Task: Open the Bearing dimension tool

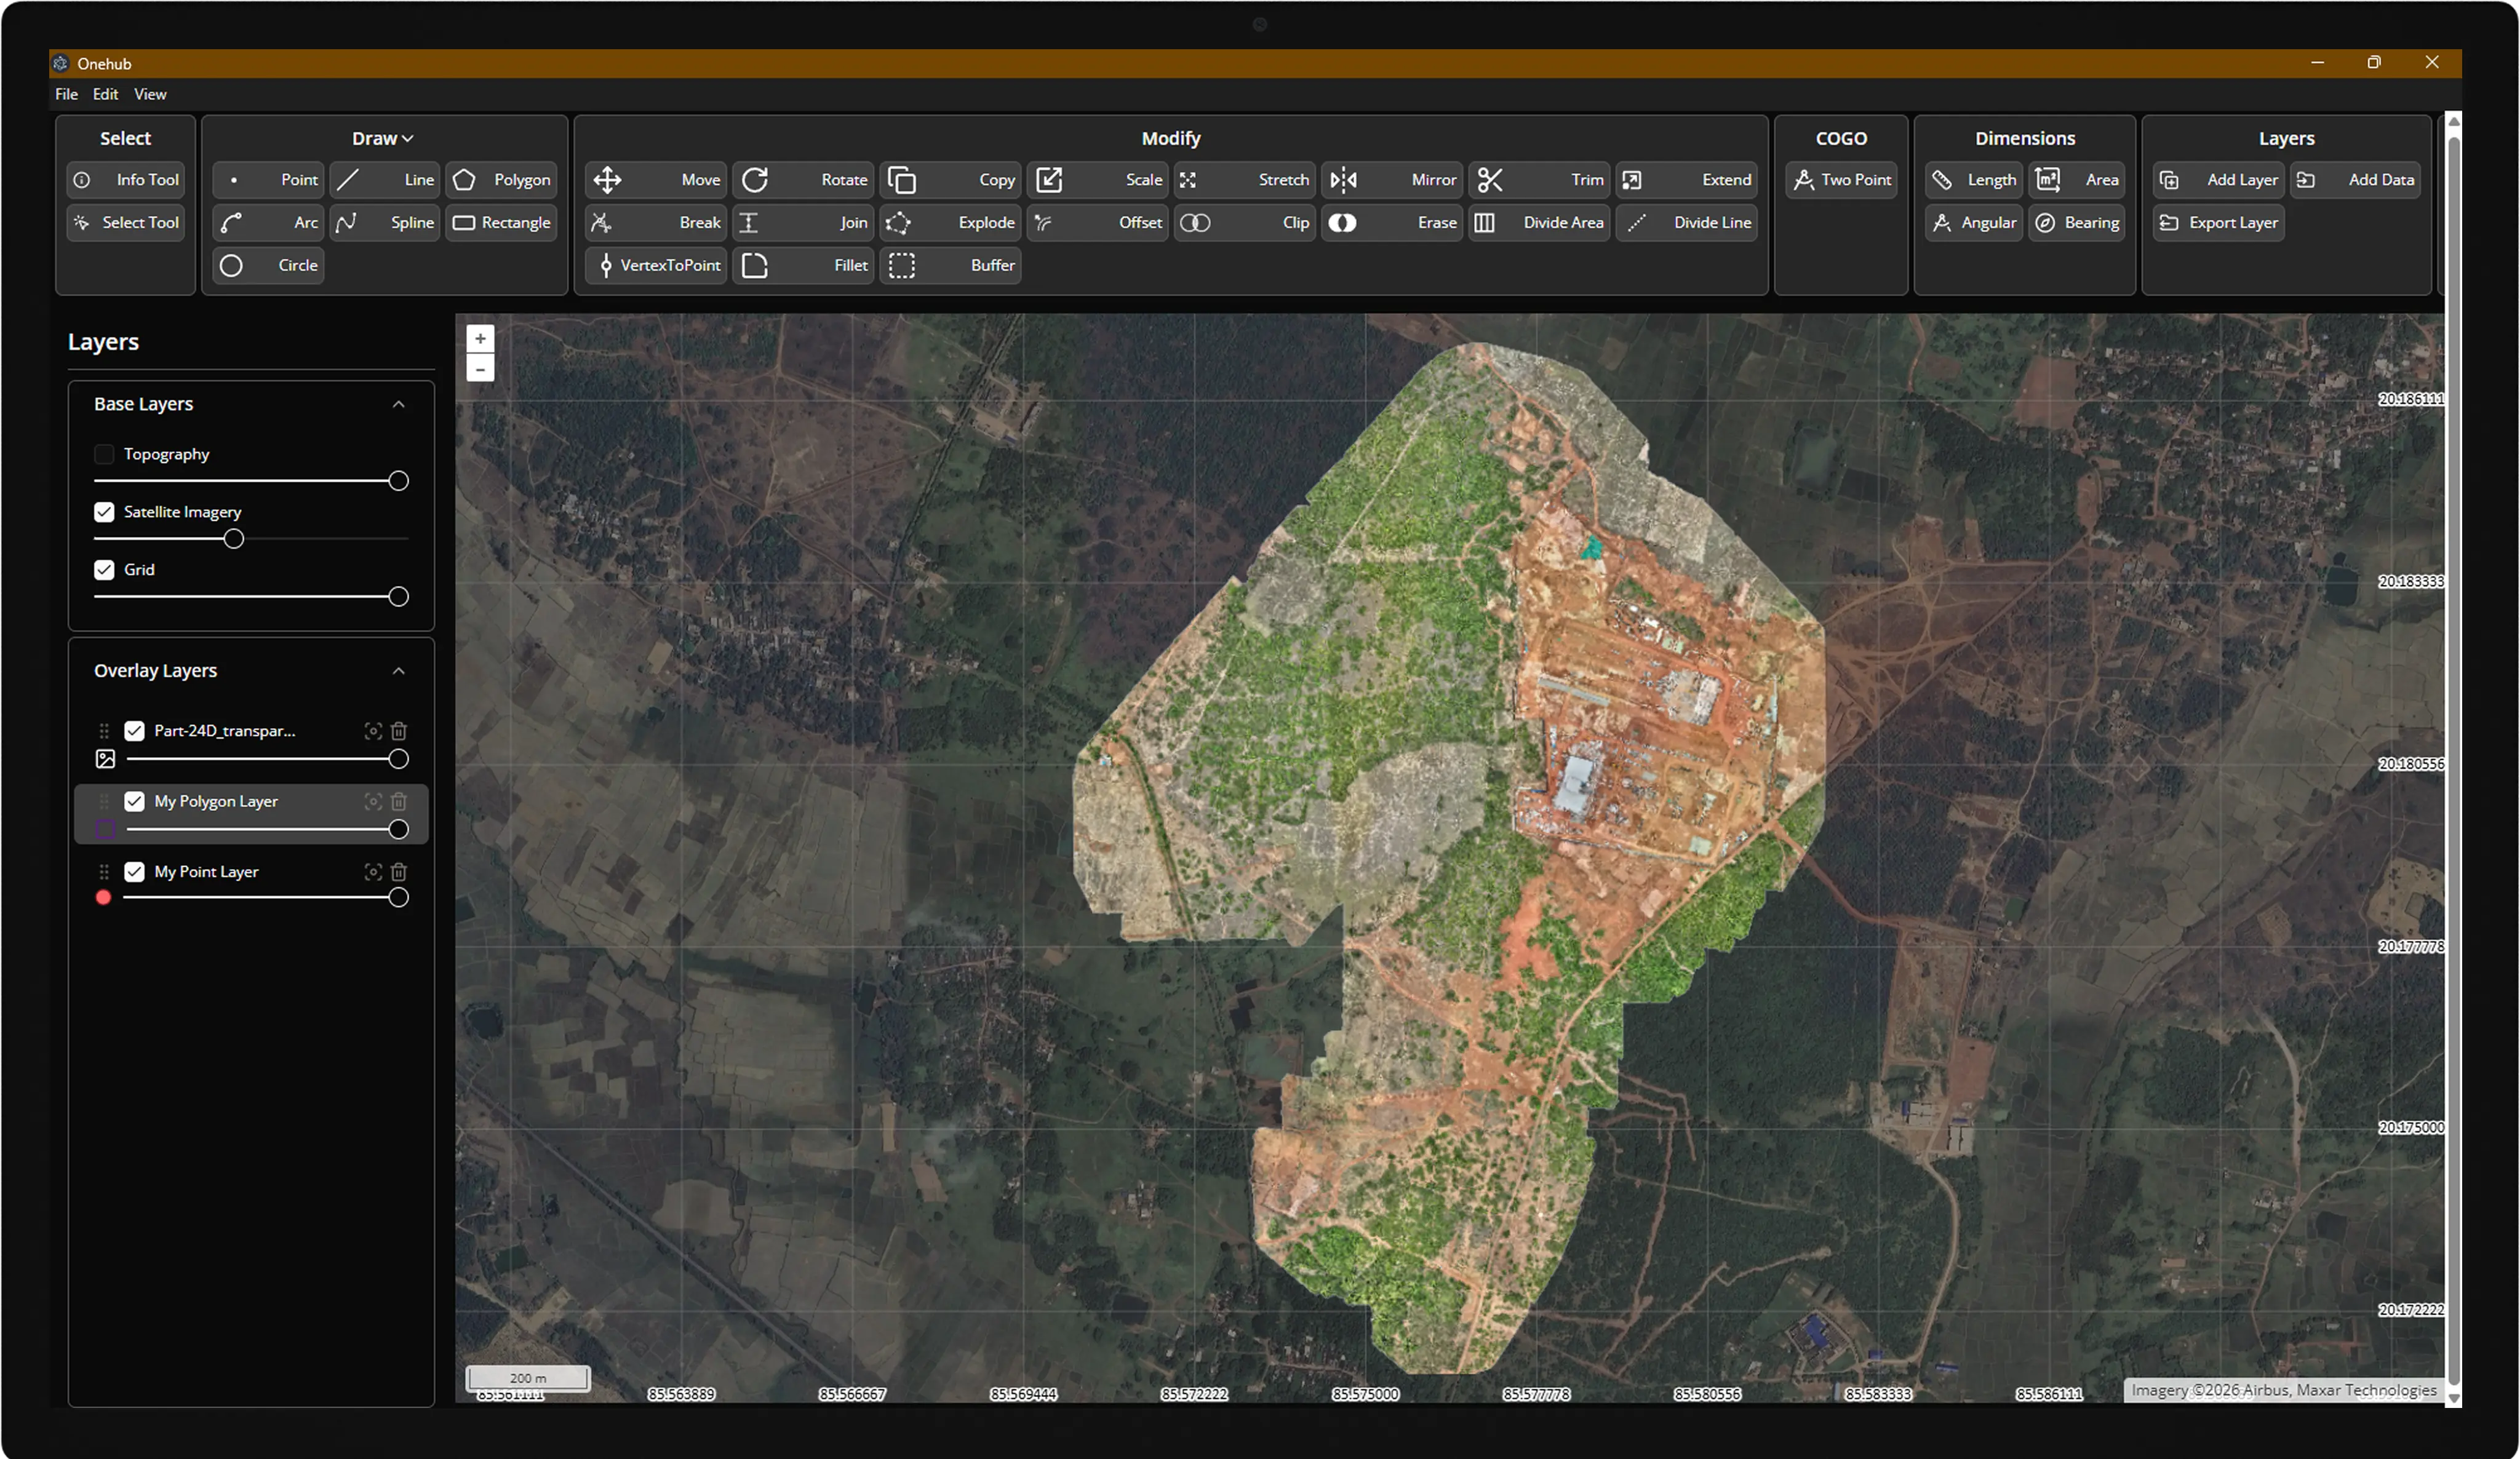Action: pyautogui.click(x=2077, y=223)
